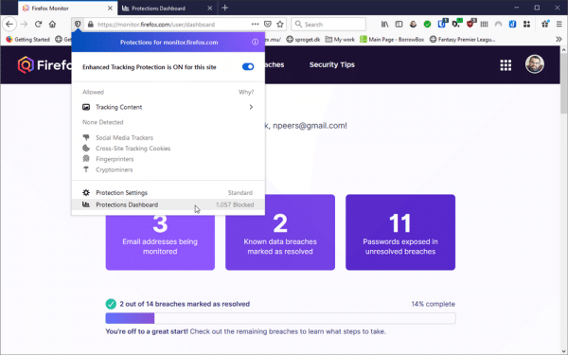Expand Tracking Content details
Viewport: 568px width, 355px height.
(x=169, y=107)
